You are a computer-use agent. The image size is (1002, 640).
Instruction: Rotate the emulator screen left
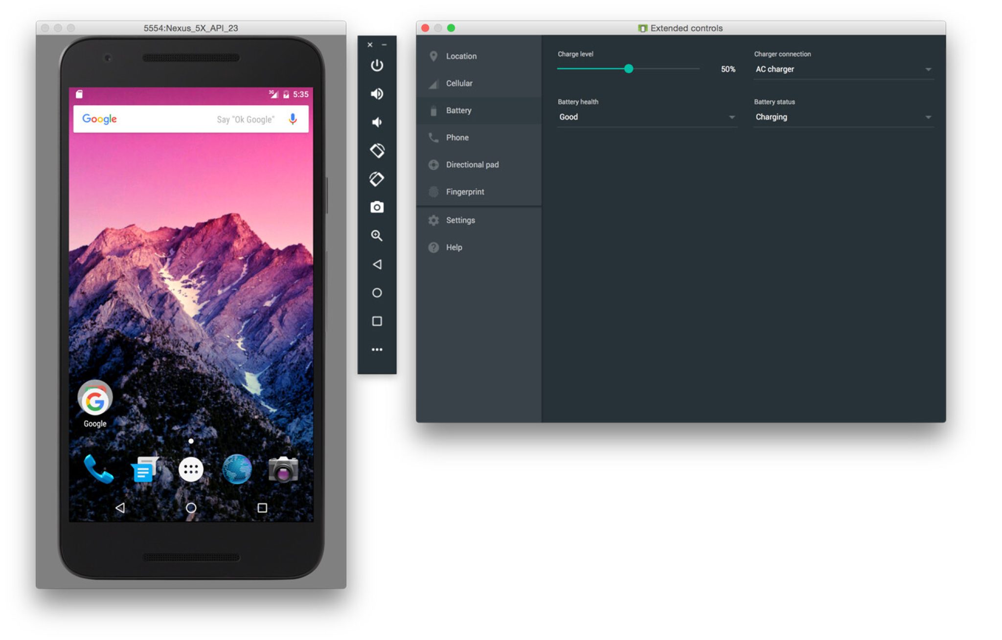coord(377,151)
